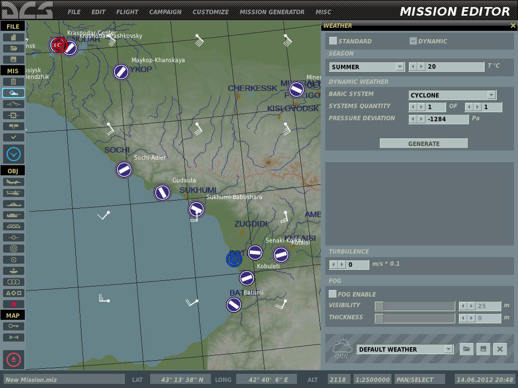Close the Weather panel
This screenshot has width=518, height=388.
(x=513, y=25)
